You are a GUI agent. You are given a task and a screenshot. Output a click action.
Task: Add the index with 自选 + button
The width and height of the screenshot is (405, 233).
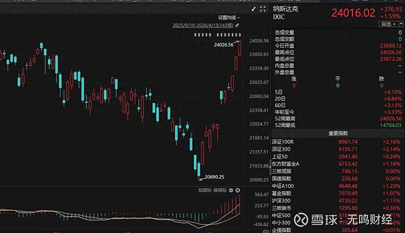tap(388, 24)
